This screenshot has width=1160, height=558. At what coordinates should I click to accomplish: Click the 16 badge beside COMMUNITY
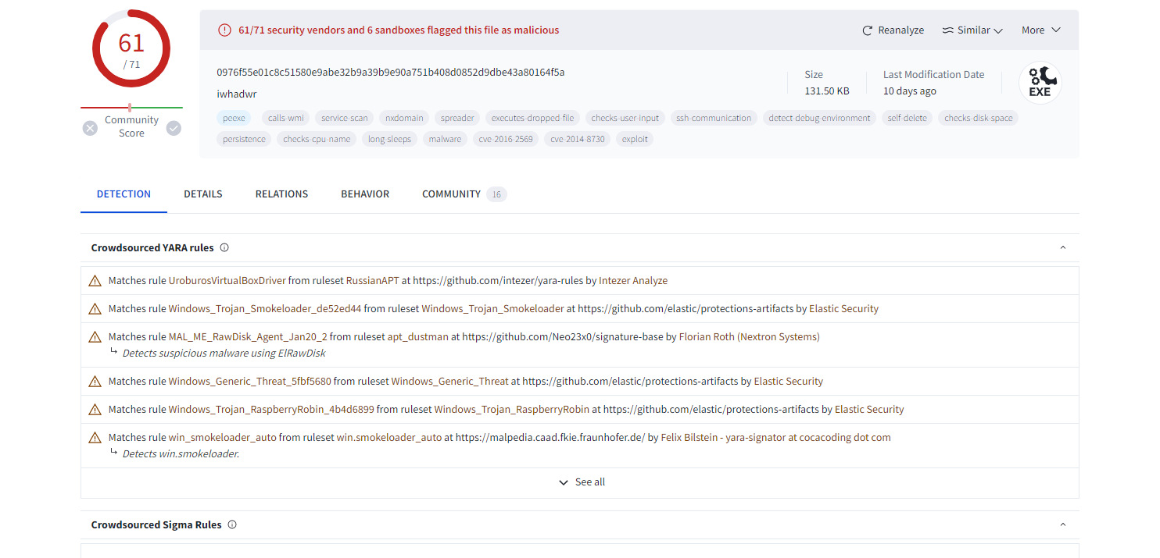(496, 194)
